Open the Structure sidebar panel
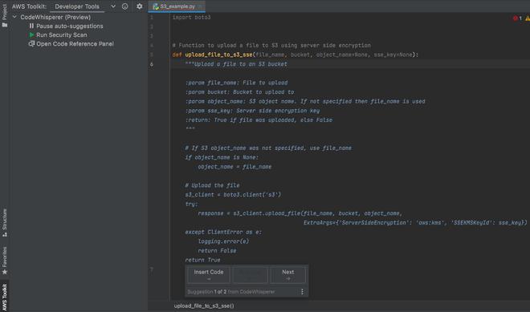The height and width of the screenshot is (312, 530). click(x=4, y=223)
